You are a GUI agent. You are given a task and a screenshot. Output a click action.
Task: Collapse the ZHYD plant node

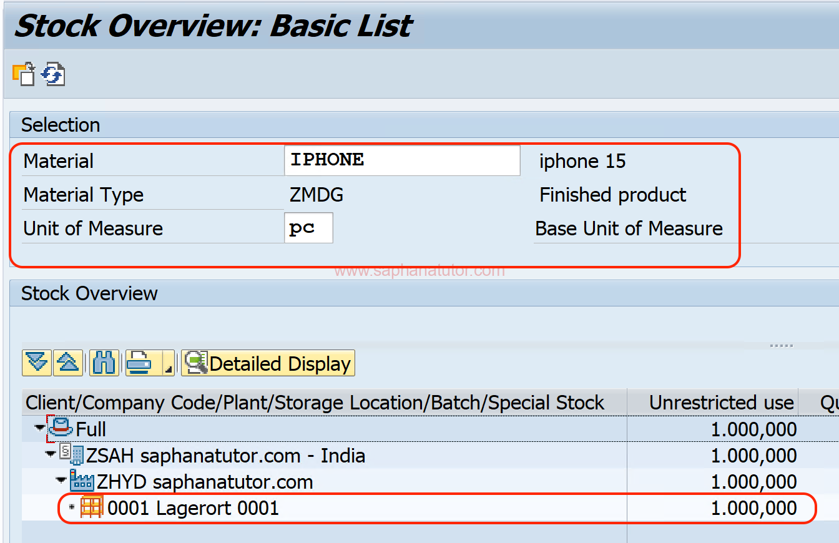(x=61, y=481)
